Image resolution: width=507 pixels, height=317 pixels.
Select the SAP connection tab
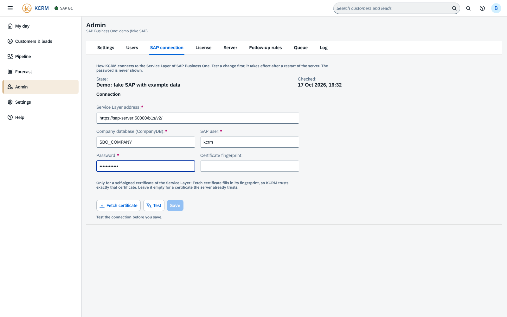point(167,48)
